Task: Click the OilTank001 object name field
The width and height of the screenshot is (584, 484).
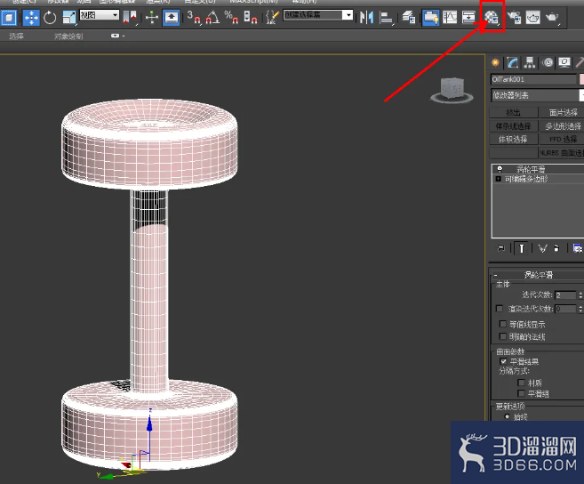Action: pyautogui.click(x=533, y=79)
